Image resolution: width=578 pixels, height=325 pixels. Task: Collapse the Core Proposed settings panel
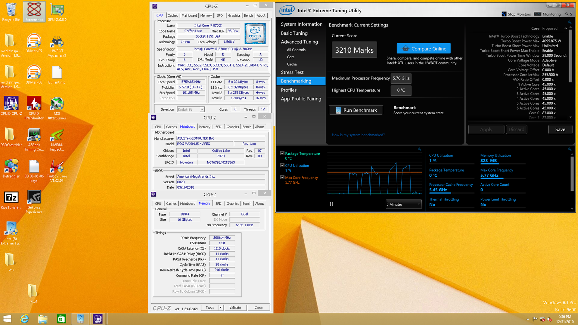[x=565, y=29]
